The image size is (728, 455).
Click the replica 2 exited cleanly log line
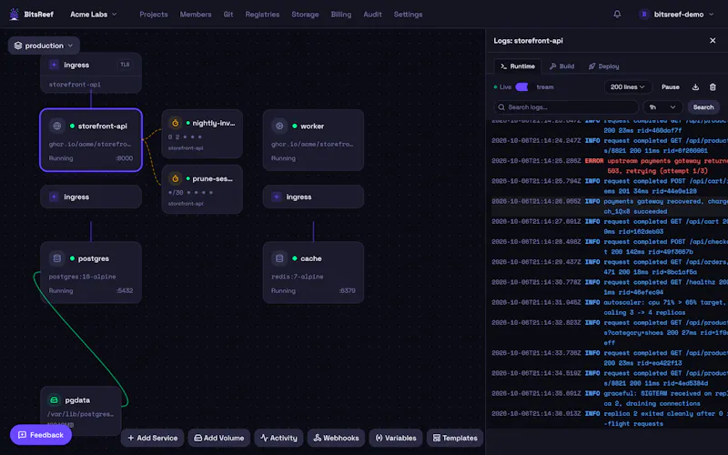pyautogui.click(x=610, y=419)
